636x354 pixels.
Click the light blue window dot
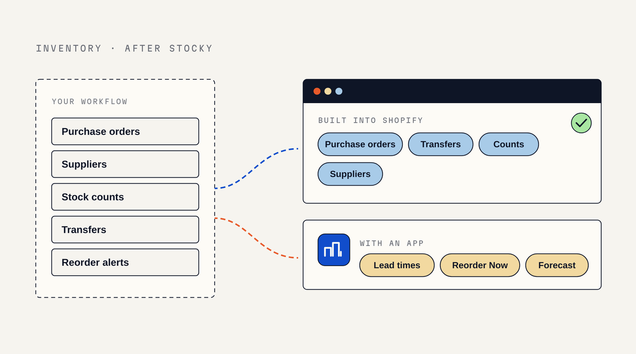point(339,91)
